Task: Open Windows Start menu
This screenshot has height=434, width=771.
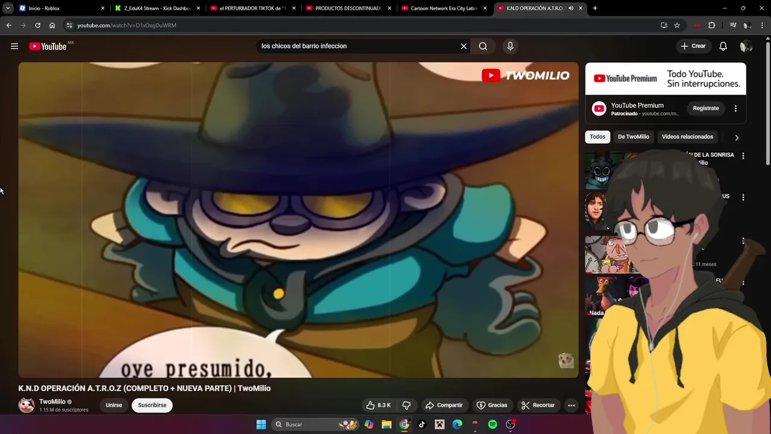Action: pyautogui.click(x=261, y=424)
